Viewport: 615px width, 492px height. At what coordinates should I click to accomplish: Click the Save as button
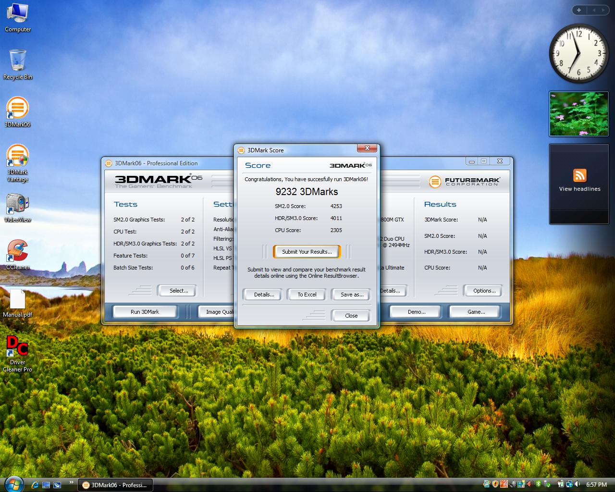(352, 295)
